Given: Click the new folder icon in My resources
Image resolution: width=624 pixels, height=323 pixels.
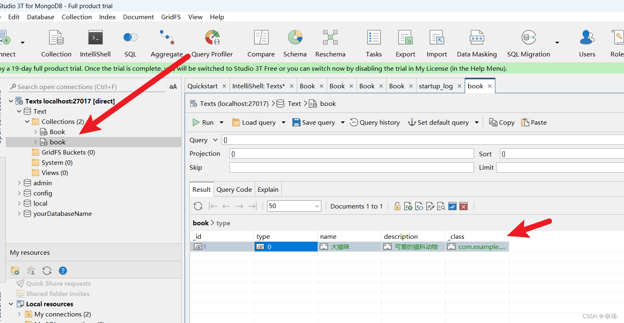Looking at the screenshot, I should pos(15,270).
